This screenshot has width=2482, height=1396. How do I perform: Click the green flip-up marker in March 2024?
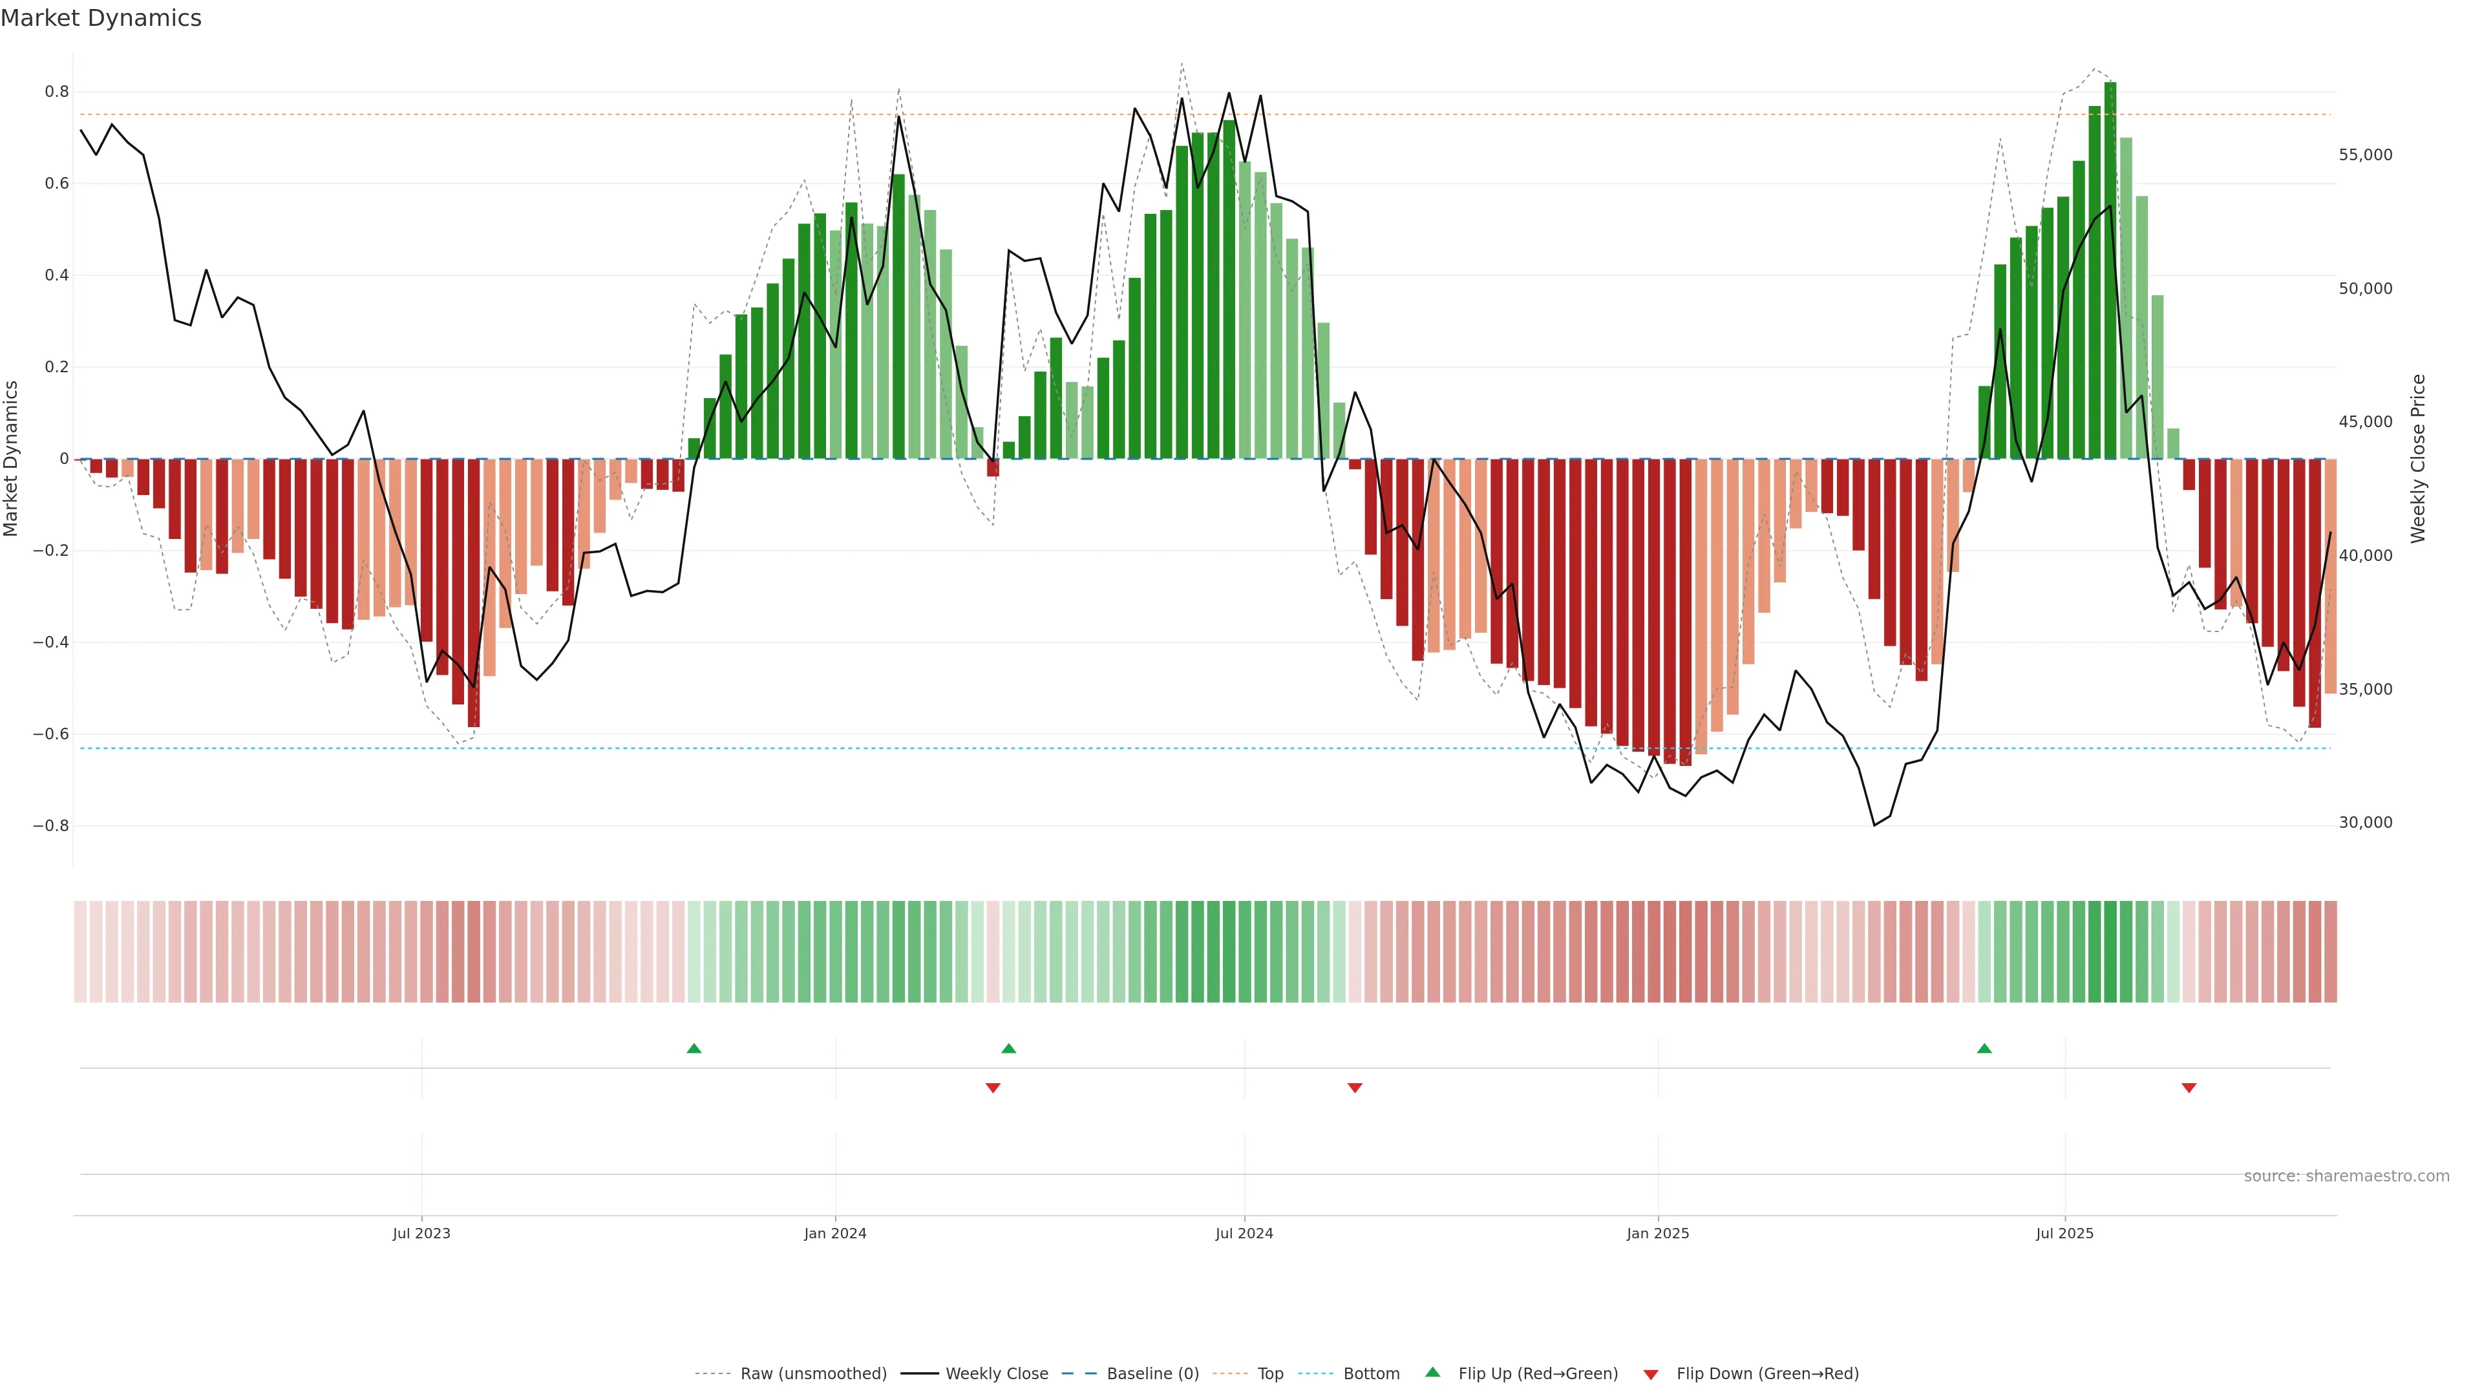tap(1009, 1048)
